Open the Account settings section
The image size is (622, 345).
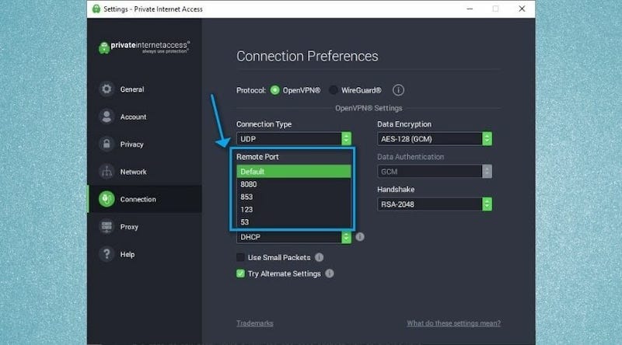click(145, 117)
